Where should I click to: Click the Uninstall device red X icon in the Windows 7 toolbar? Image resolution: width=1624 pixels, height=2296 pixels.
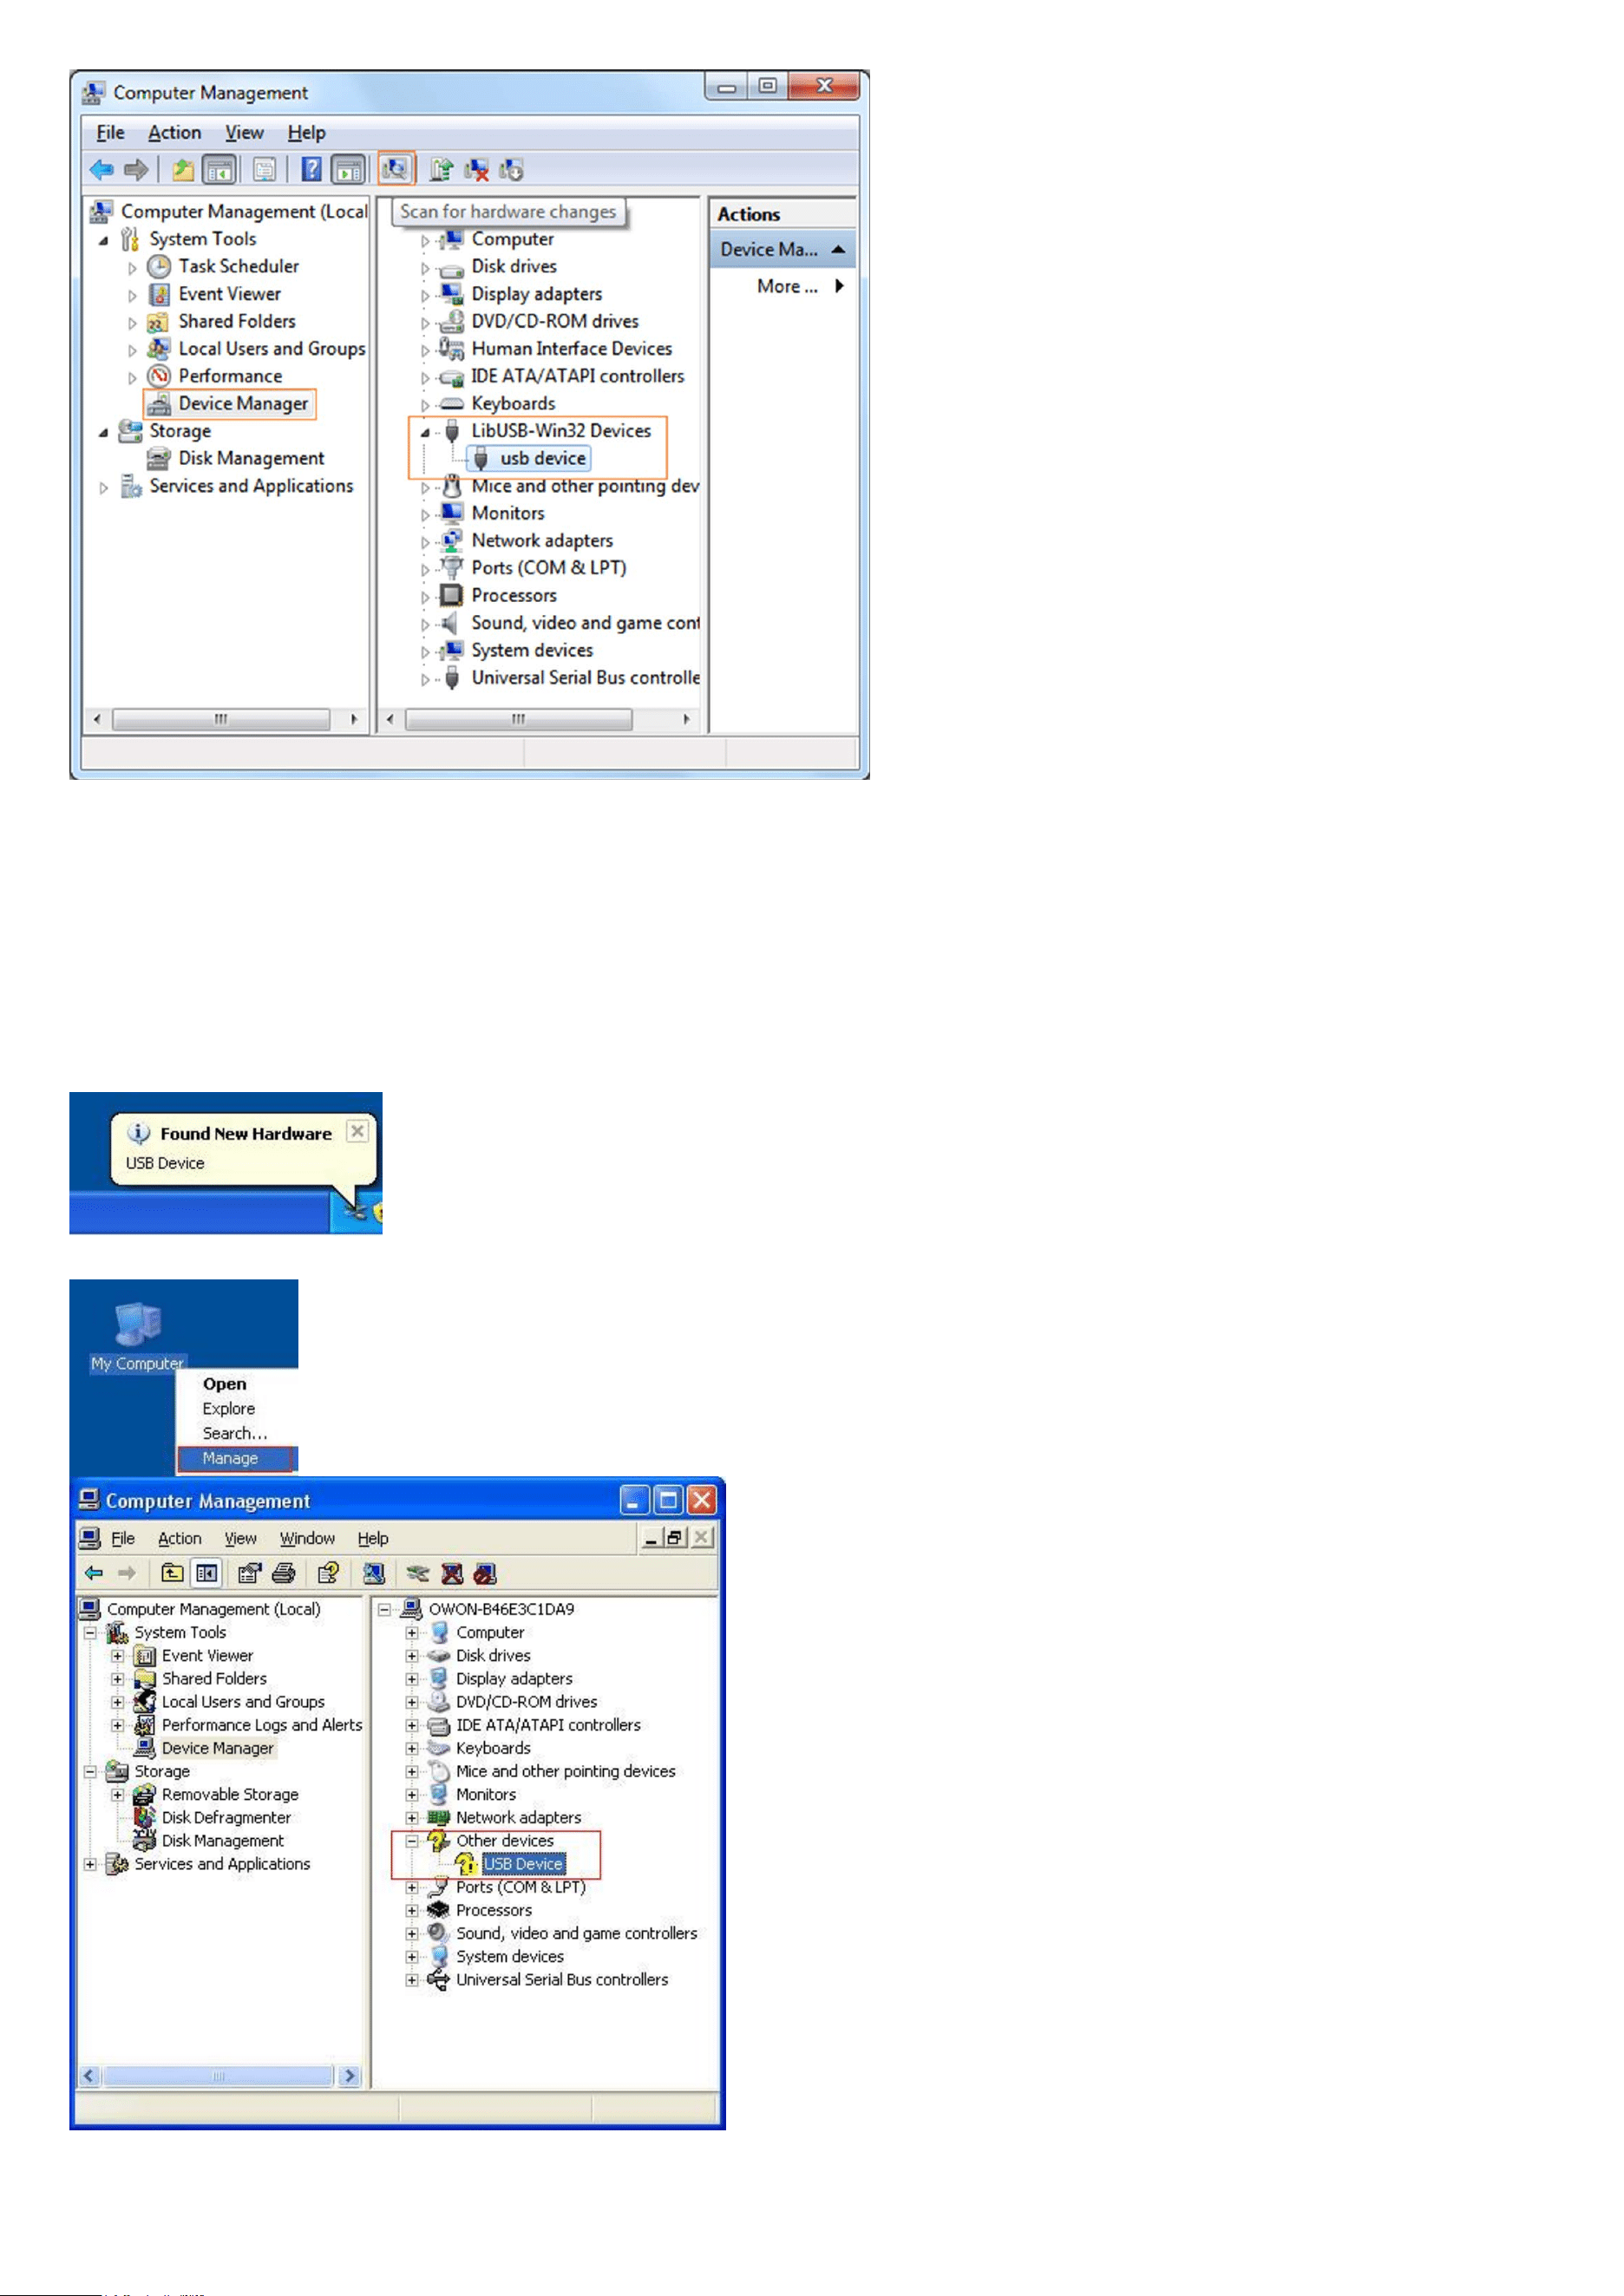(x=477, y=170)
